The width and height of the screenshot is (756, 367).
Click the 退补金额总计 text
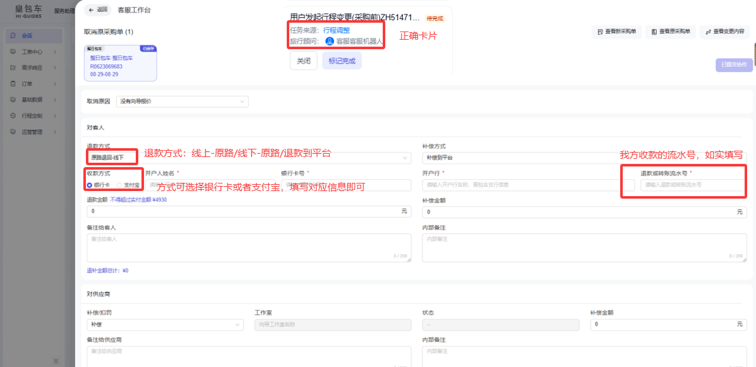point(107,271)
